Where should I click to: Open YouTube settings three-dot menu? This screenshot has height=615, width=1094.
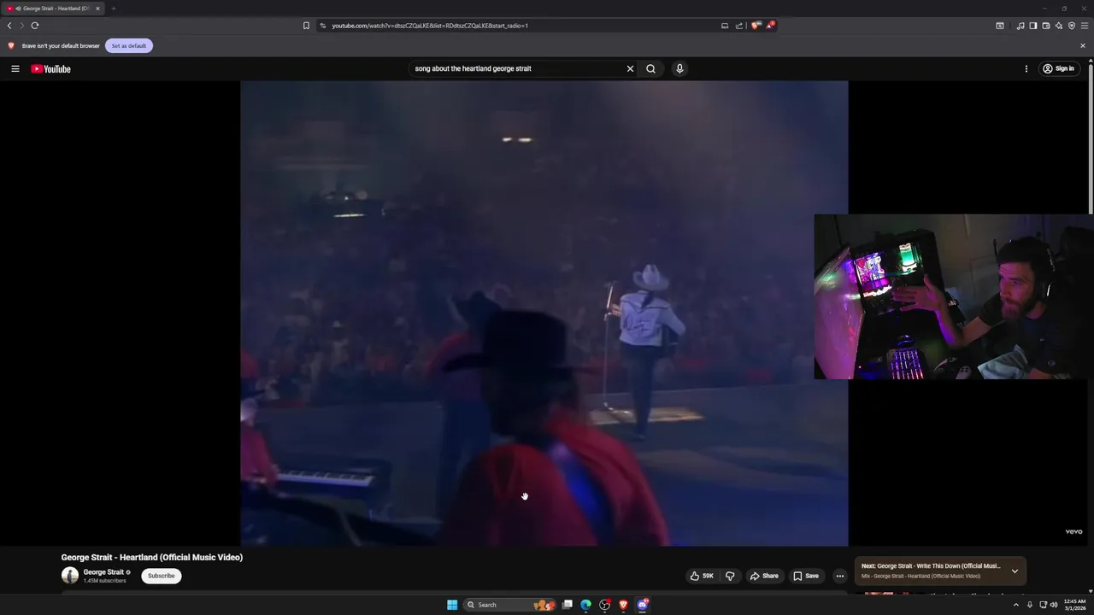tap(1026, 68)
